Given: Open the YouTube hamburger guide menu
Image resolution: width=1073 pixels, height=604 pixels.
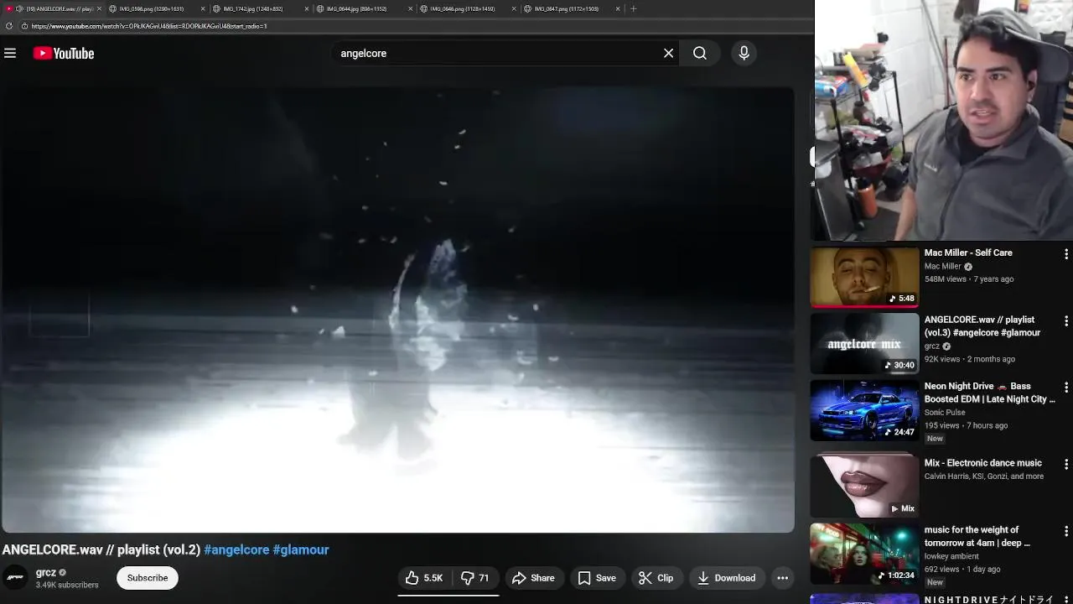Looking at the screenshot, I should [x=10, y=53].
